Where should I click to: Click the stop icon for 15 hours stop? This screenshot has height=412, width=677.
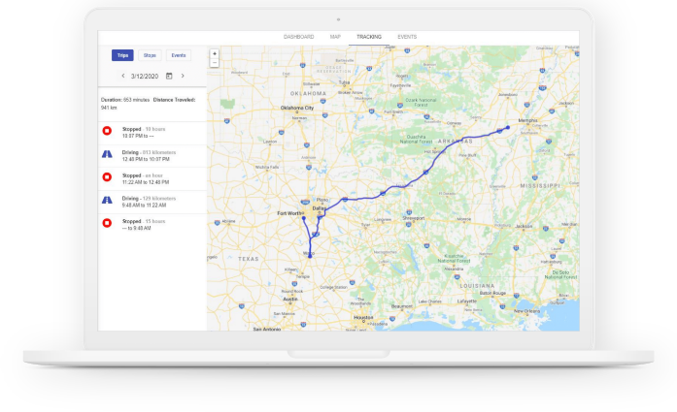[x=107, y=223]
